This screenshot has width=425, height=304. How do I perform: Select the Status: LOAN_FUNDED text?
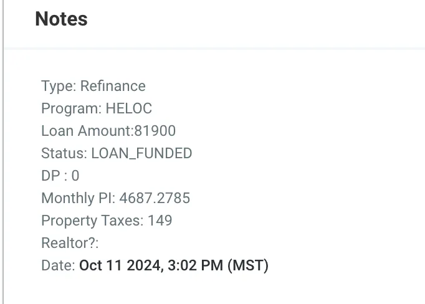click(117, 153)
